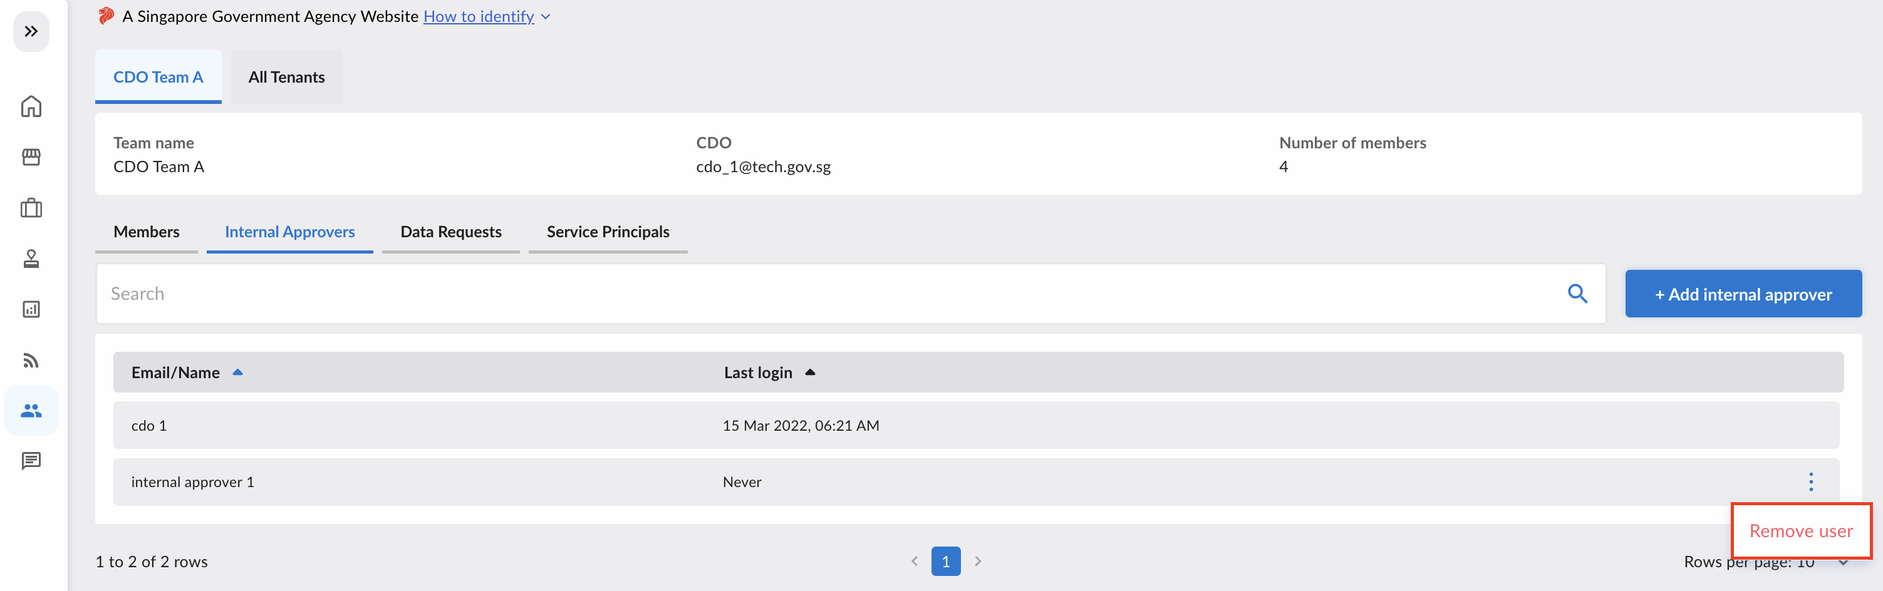Choose Remove user menu option
Screen dimensions: 1883x591
point(1801,531)
